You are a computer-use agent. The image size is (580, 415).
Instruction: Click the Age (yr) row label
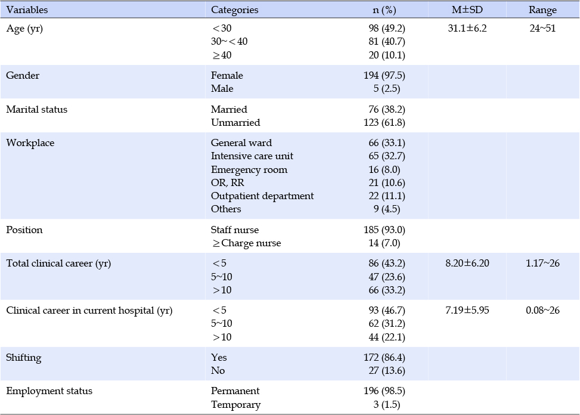24,28
